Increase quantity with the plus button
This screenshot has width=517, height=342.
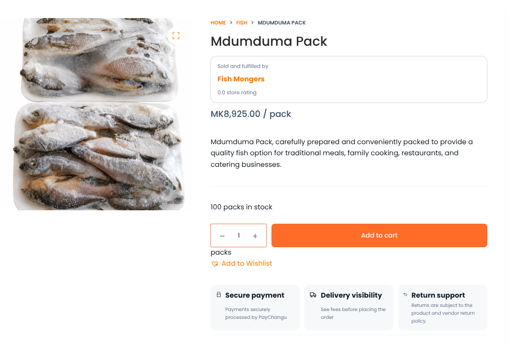pyautogui.click(x=255, y=236)
